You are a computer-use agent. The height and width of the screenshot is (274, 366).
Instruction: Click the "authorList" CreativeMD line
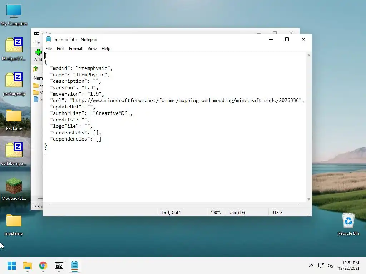coord(91,113)
